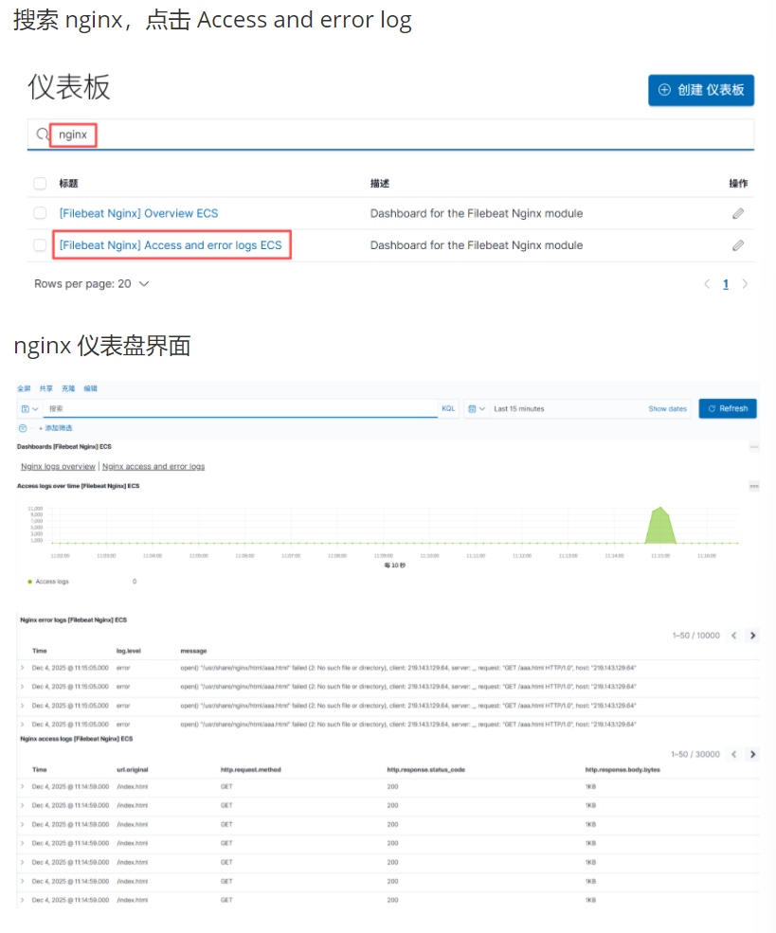Go to next page of Nginx access logs
Viewport: 776px width, 933px height.
(x=752, y=754)
